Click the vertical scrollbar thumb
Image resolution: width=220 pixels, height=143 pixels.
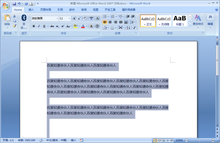(217, 60)
